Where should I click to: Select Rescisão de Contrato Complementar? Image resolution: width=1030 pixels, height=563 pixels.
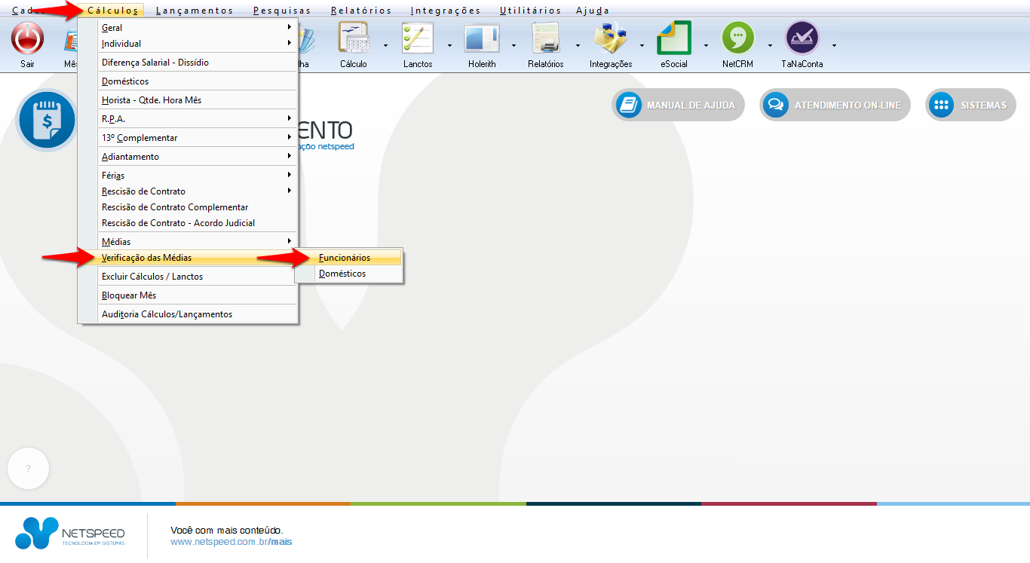189,207
